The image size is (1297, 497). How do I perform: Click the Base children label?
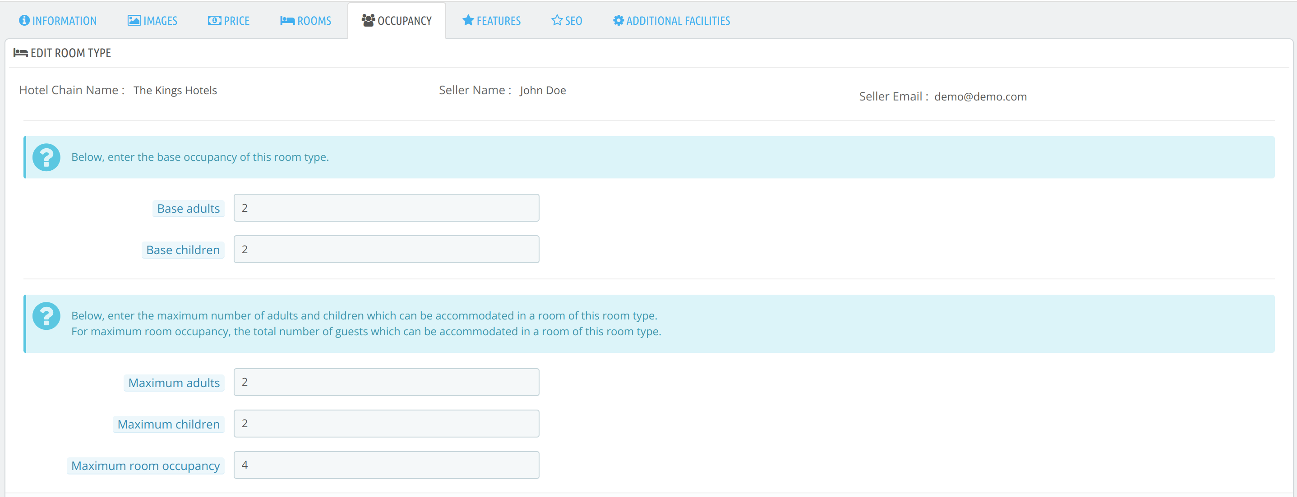pos(183,250)
